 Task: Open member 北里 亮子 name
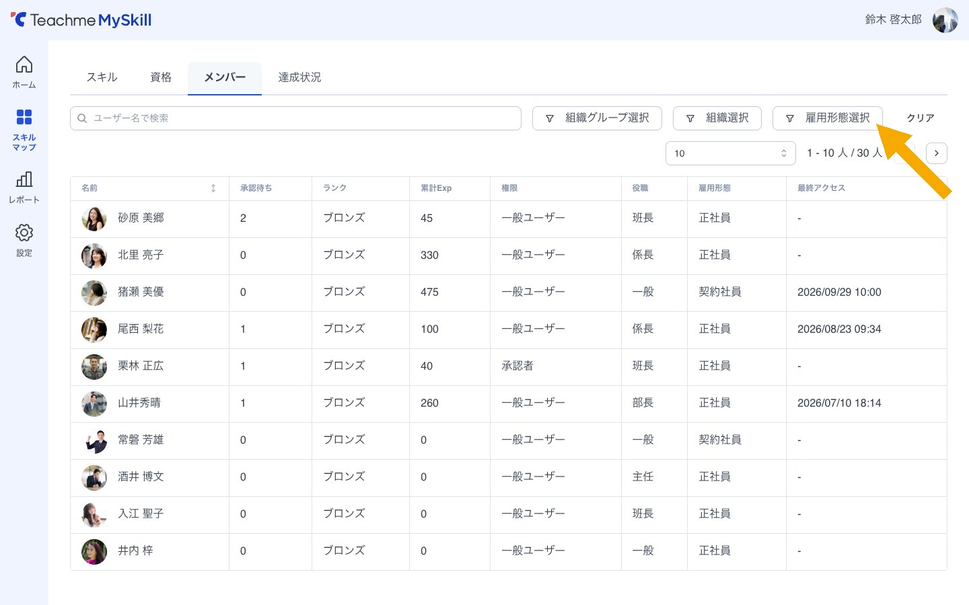click(x=141, y=255)
